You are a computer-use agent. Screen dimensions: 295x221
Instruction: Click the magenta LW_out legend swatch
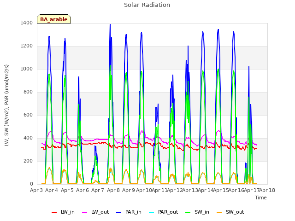point(85,213)
